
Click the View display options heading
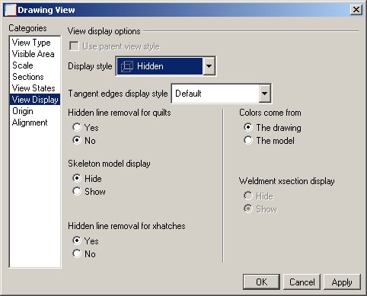click(104, 31)
